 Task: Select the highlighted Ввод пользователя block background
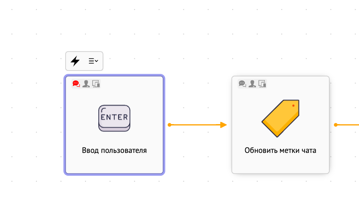[x=114, y=125]
